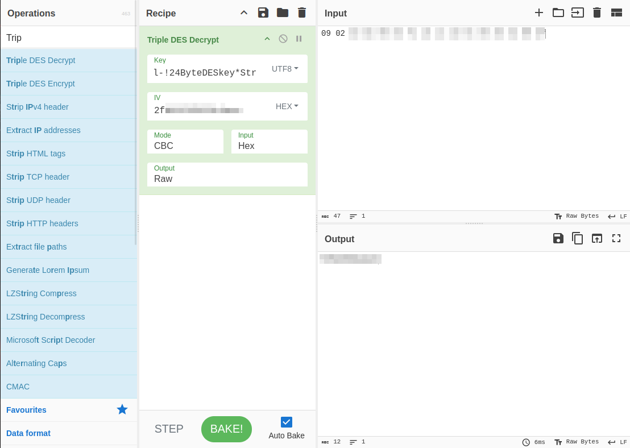Viewport: 630px width, 448px height.
Task: Clear input and output with trash icon
Action: (596, 13)
